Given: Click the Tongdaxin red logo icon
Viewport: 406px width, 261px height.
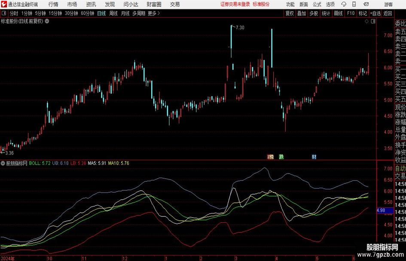Looking at the screenshot, I should tap(4, 4).
